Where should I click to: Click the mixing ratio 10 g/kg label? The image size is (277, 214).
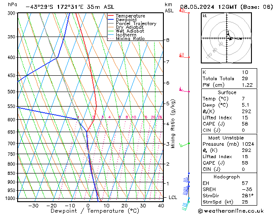click(134, 117)
